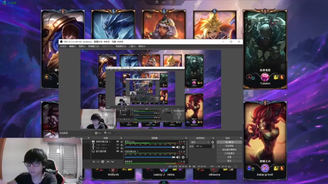328x184 pixels.
Task: Click the 开始录制 start recording button
Action: (x=229, y=146)
